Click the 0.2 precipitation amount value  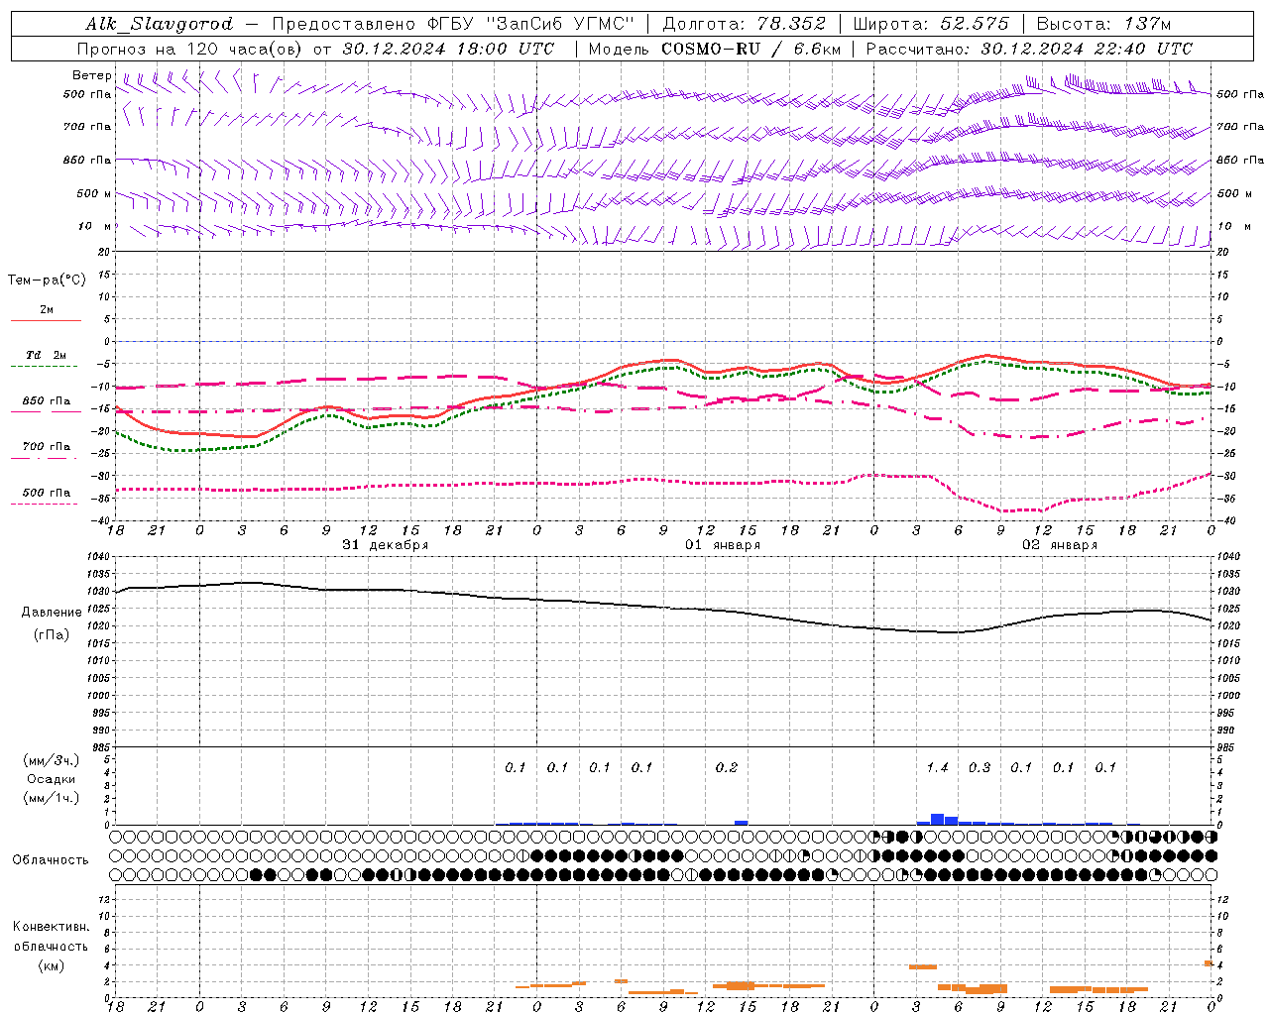pos(727,768)
